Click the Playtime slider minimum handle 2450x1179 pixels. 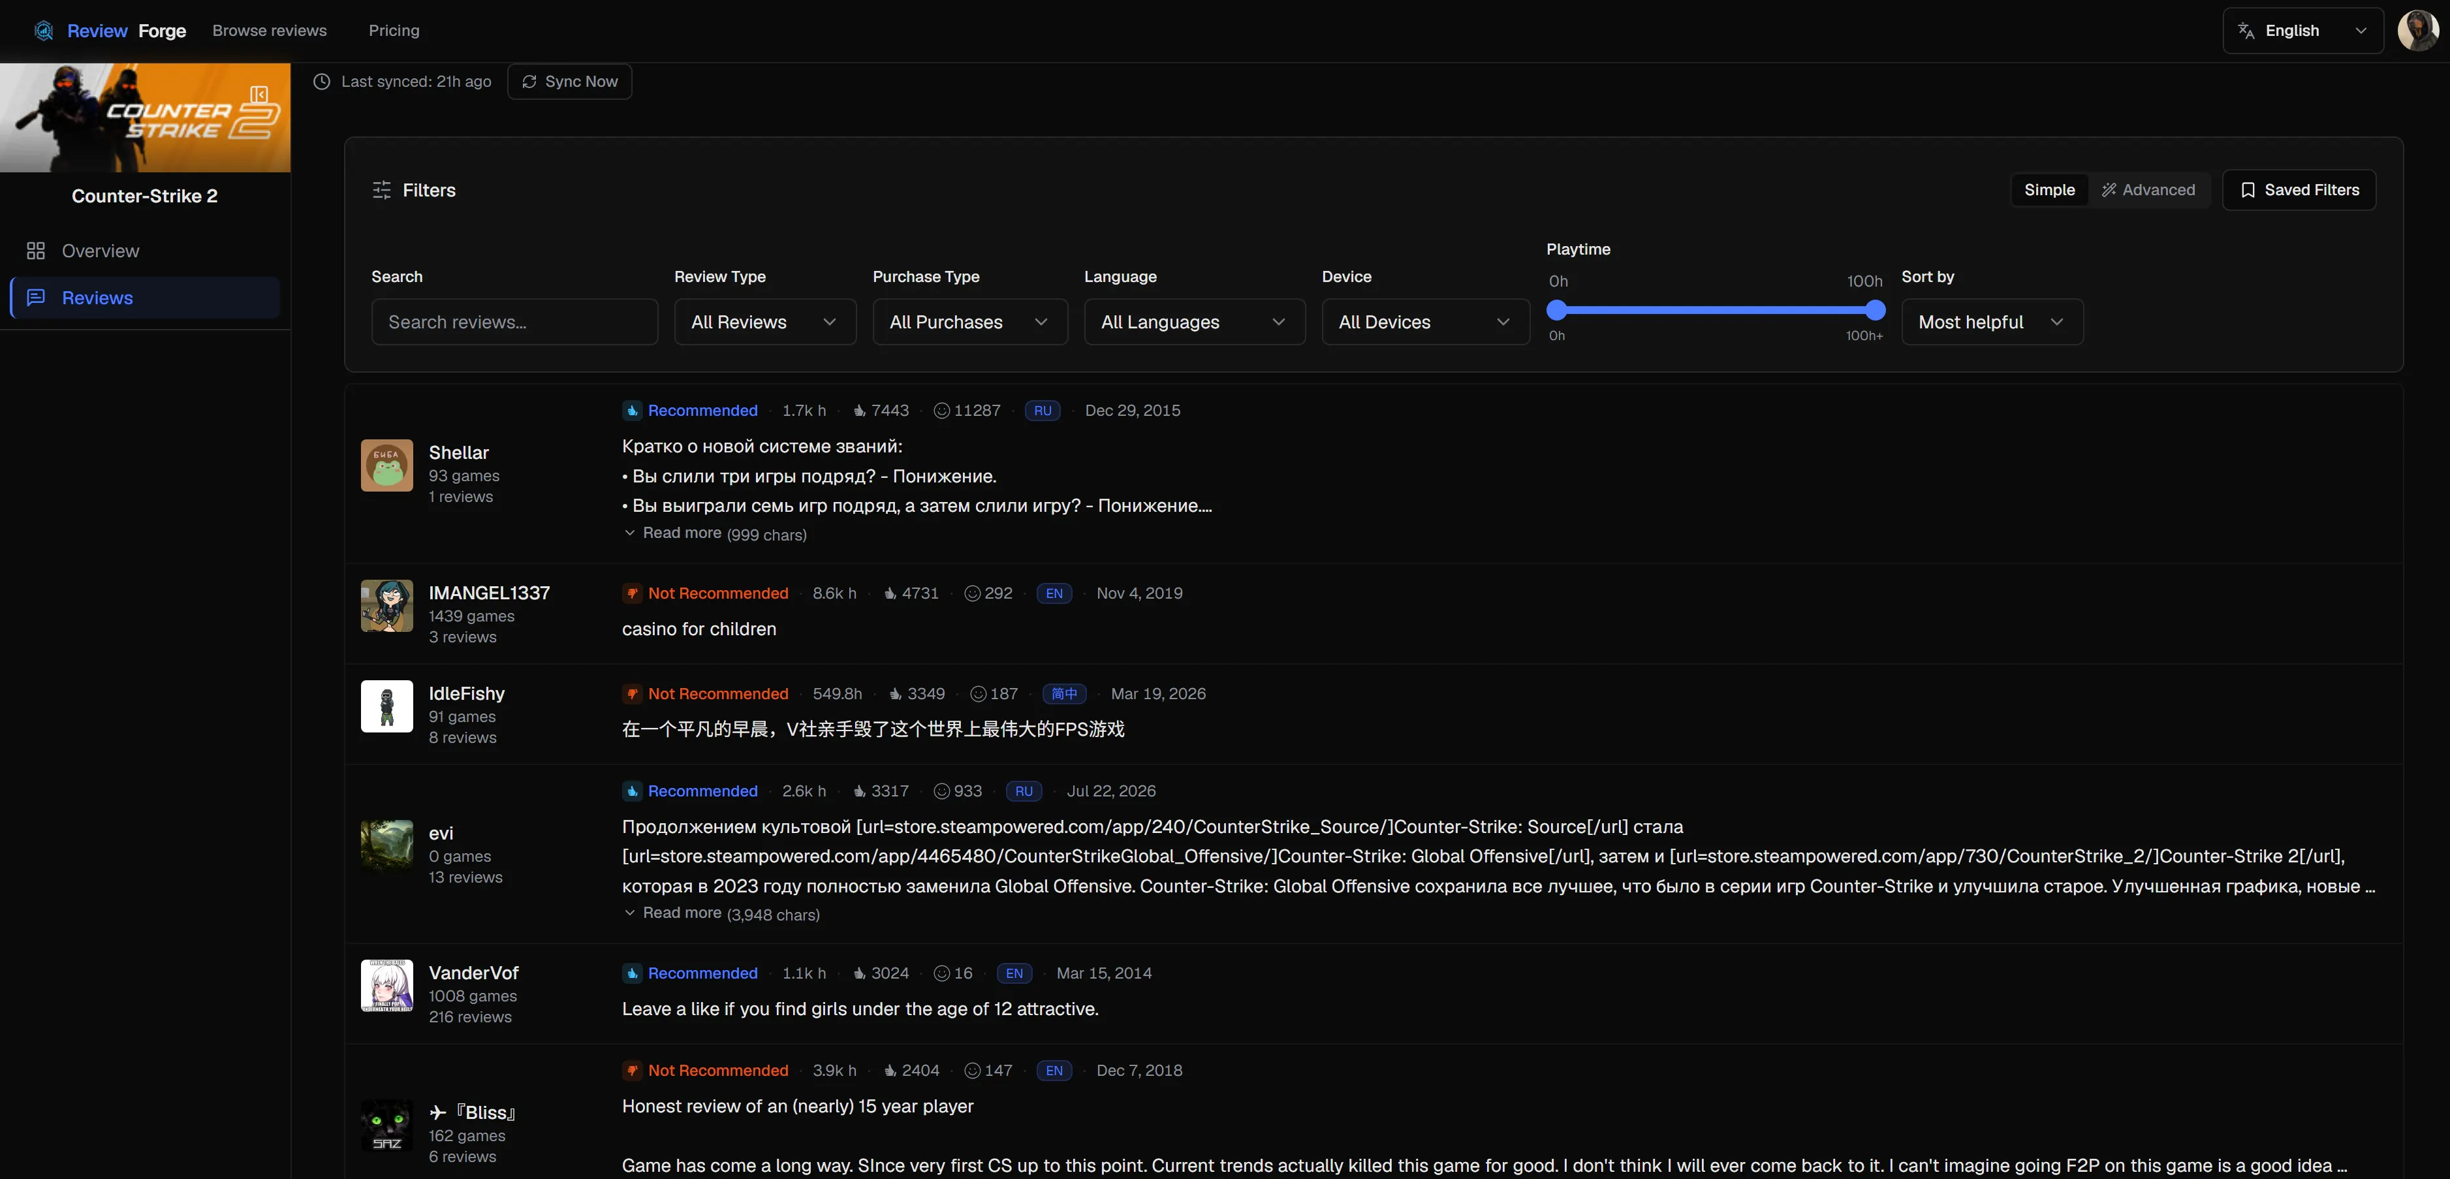pos(1557,310)
